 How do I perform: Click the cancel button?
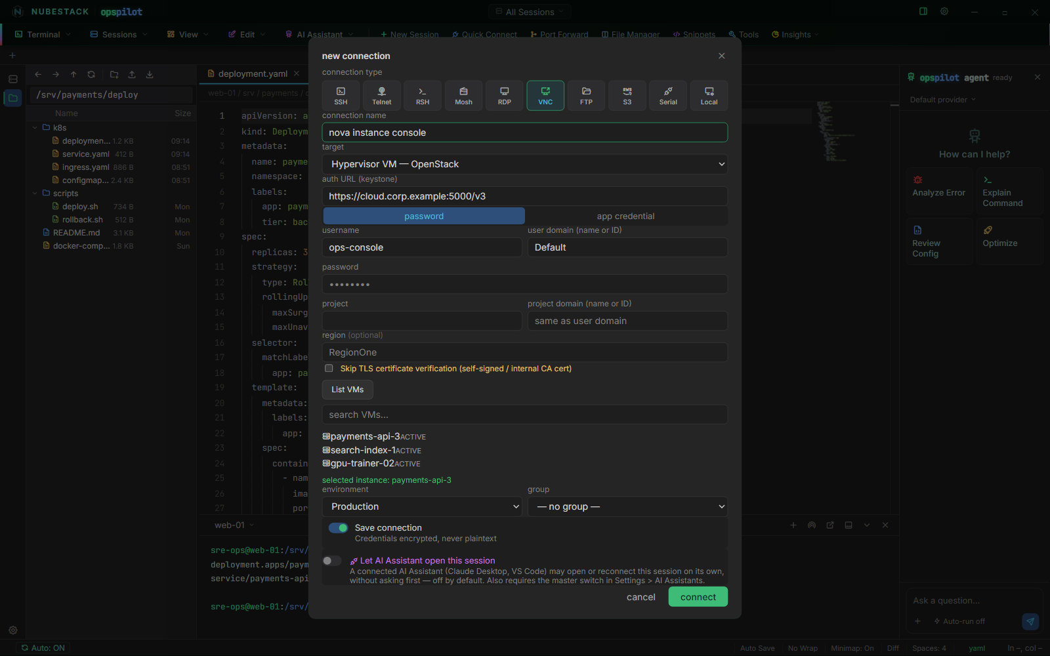(x=641, y=597)
